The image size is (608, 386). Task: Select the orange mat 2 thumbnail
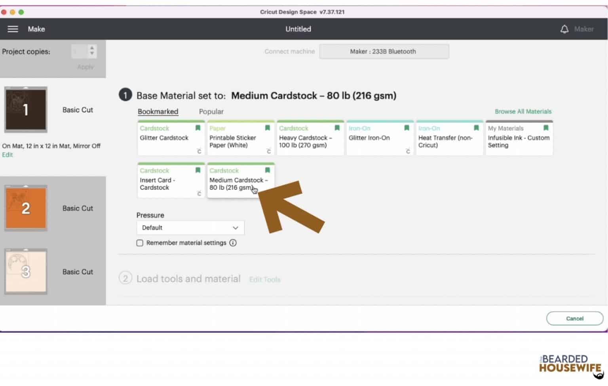(26, 208)
